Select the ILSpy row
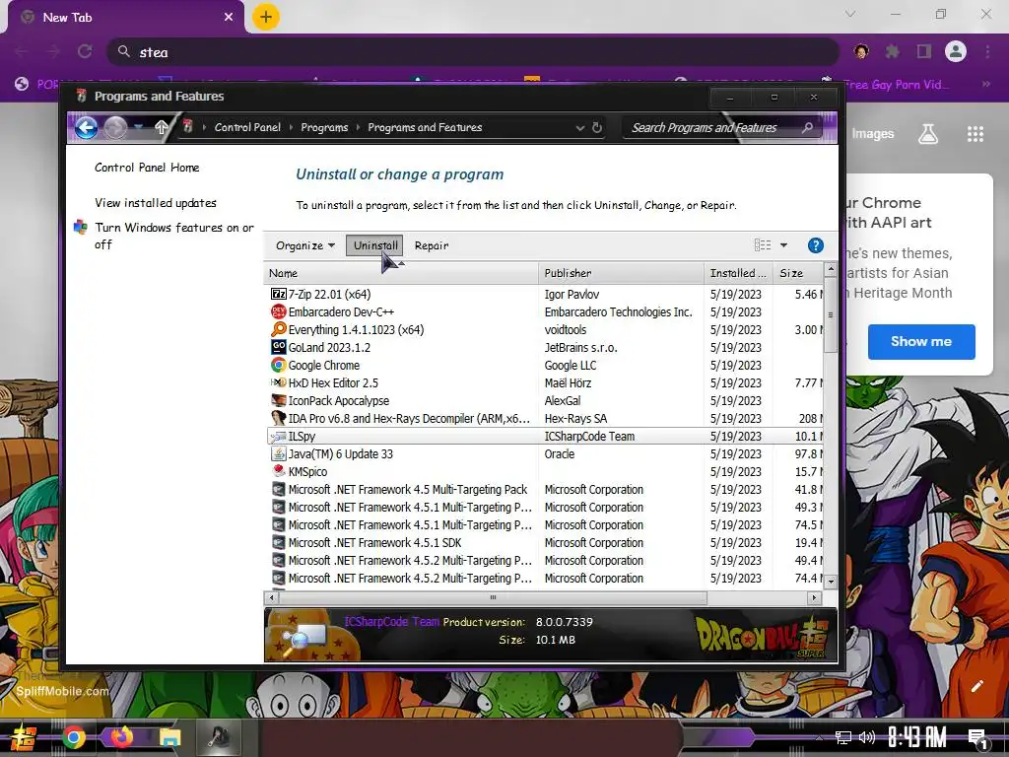Viewport: 1009px width, 757px height. click(x=546, y=437)
